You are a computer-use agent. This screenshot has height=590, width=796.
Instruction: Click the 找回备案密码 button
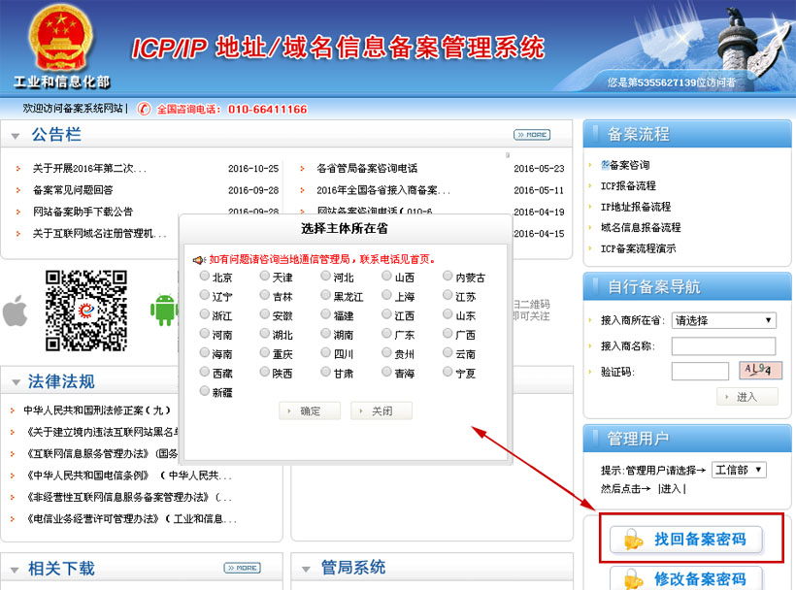(x=685, y=540)
